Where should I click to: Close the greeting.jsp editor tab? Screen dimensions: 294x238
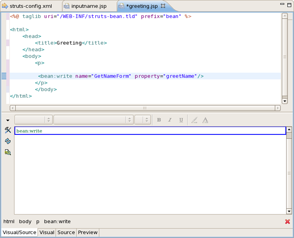pyautogui.click(x=163, y=6)
